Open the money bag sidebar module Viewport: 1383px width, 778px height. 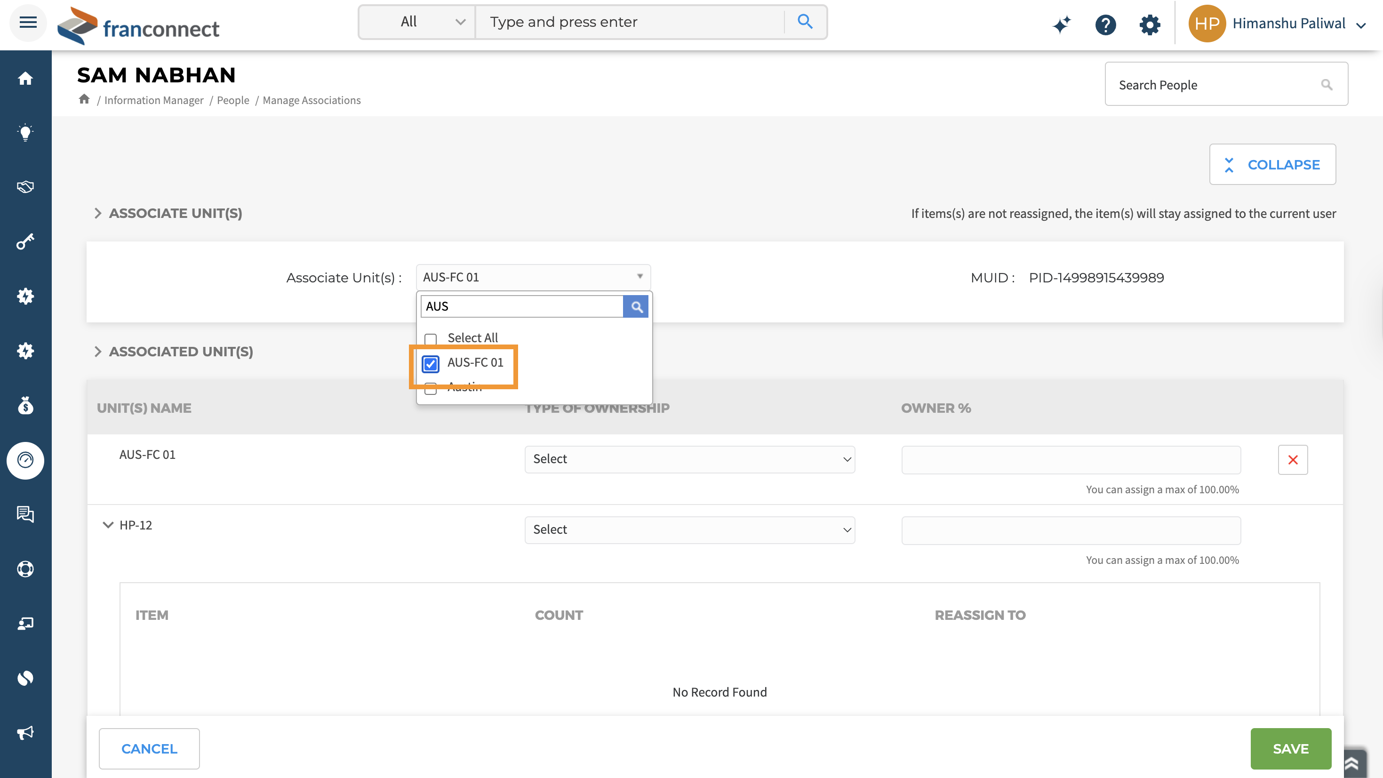(25, 405)
